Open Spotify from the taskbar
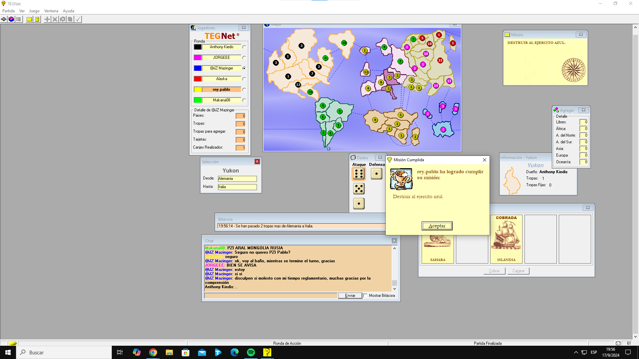Image resolution: width=639 pixels, height=359 pixels. click(251, 352)
